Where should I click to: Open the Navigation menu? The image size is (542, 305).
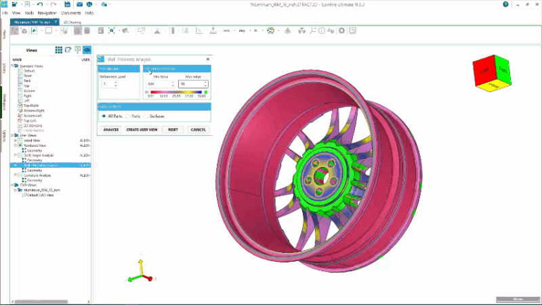pos(47,13)
